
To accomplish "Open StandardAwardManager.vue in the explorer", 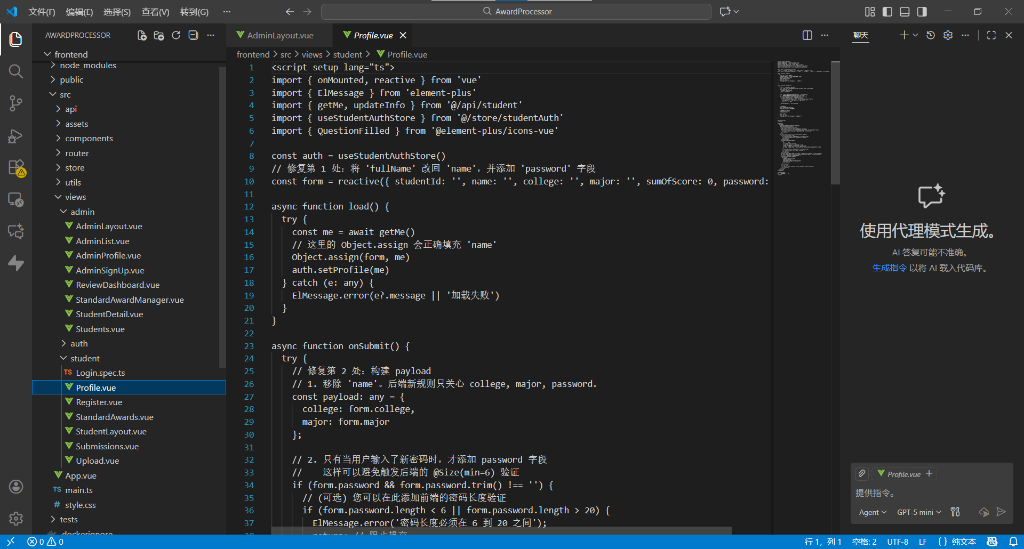I will point(129,300).
